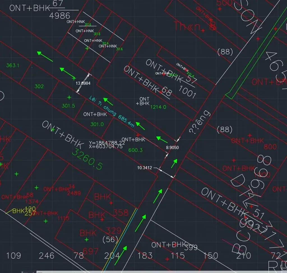The height and width of the screenshot is (273, 287).
Task: Click the white number 399
Action: click(191, 248)
